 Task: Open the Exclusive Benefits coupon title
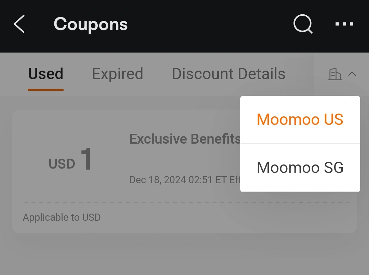click(x=185, y=139)
